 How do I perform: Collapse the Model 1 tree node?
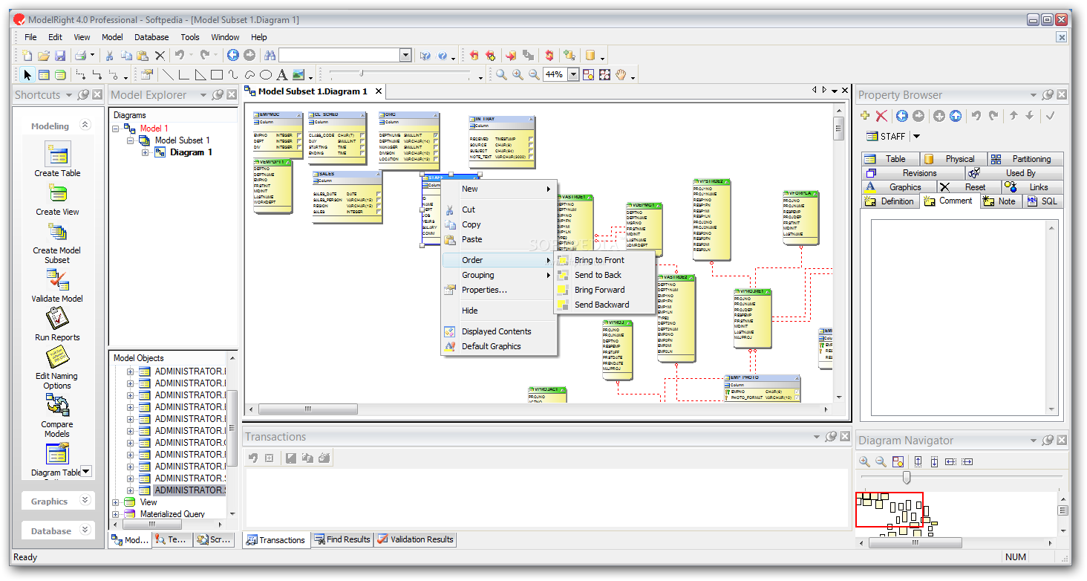[x=116, y=129]
